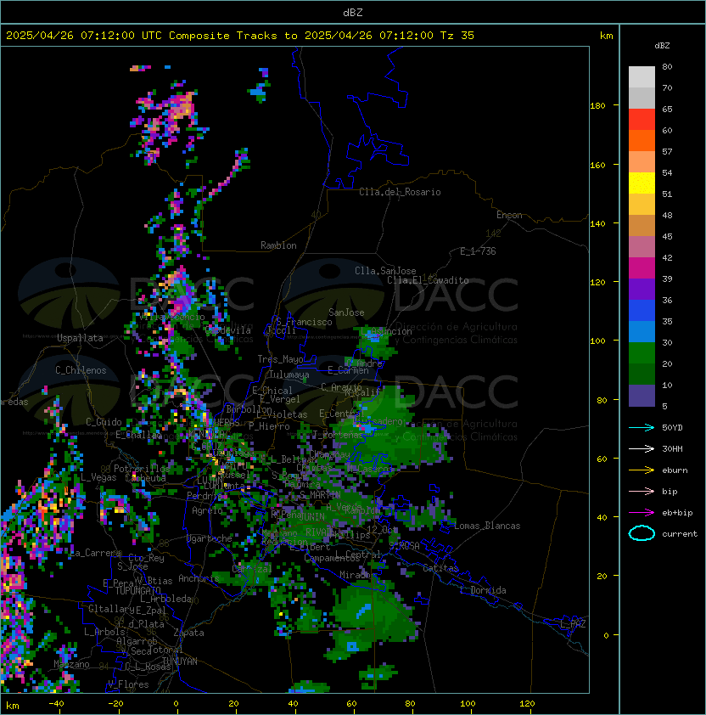The width and height of the screenshot is (706, 715).
Task: Choose the light blue 35-30 dBZ swatch
Action: (642, 331)
